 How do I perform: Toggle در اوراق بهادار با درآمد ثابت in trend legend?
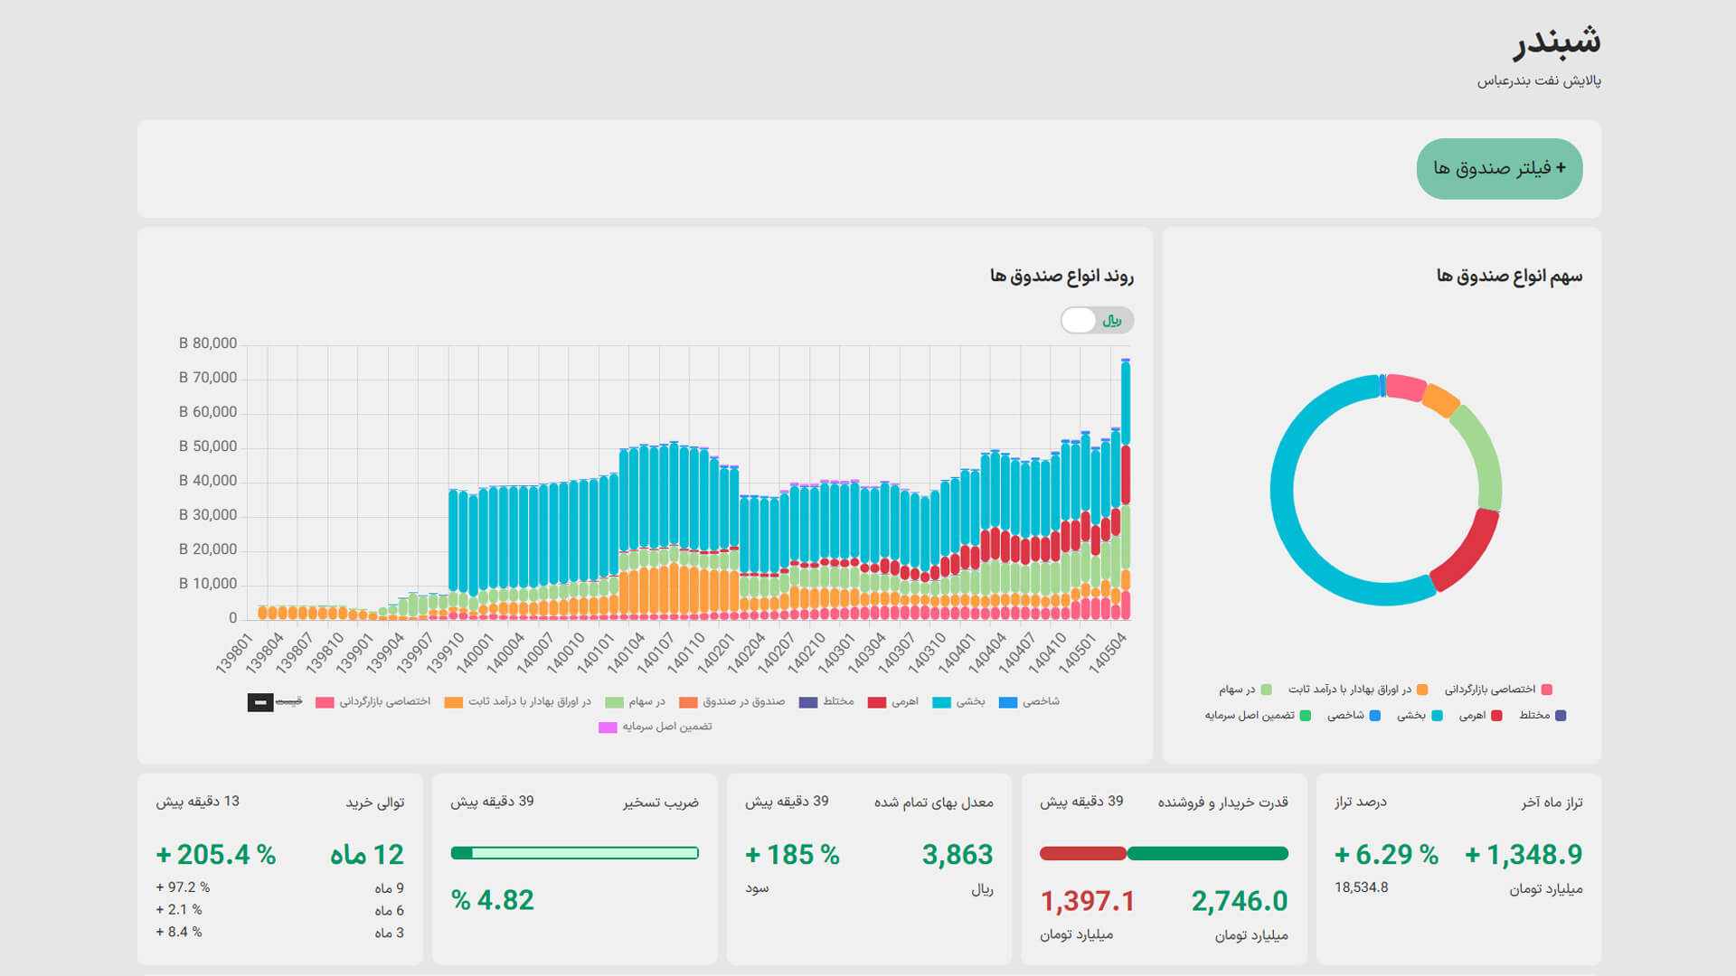pos(518,702)
